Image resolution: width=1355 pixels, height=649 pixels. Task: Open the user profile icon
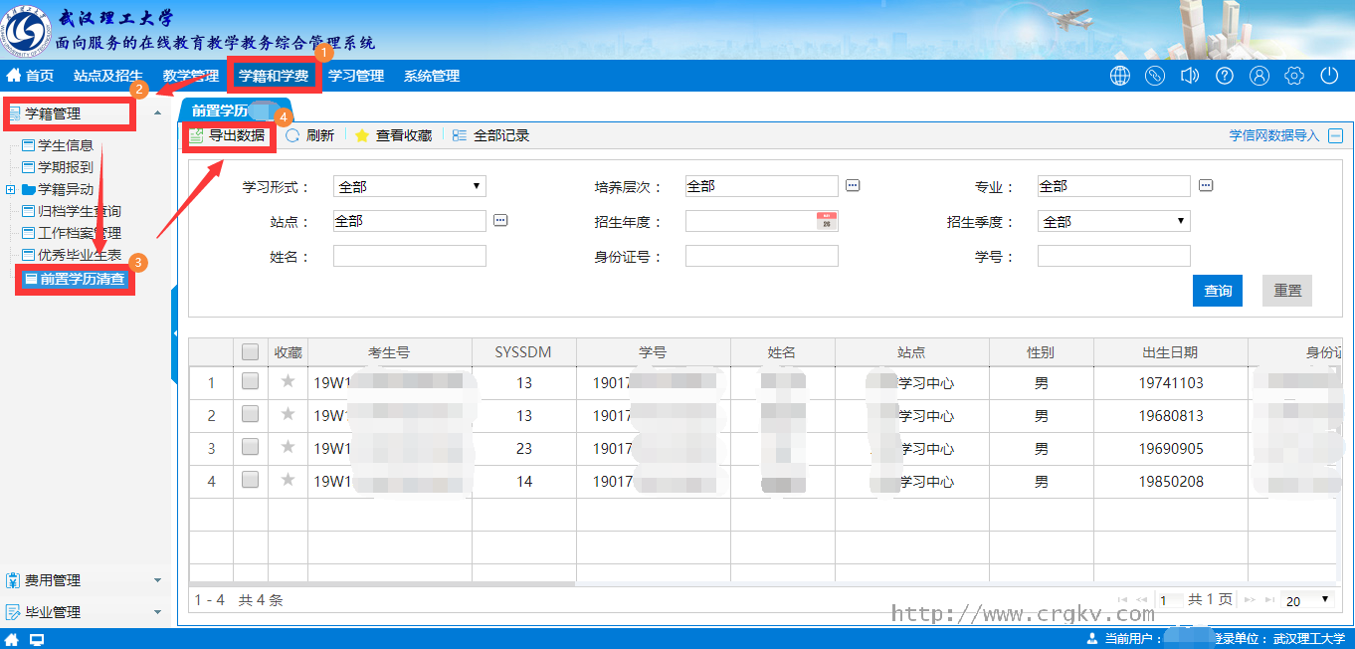point(1259,76)
